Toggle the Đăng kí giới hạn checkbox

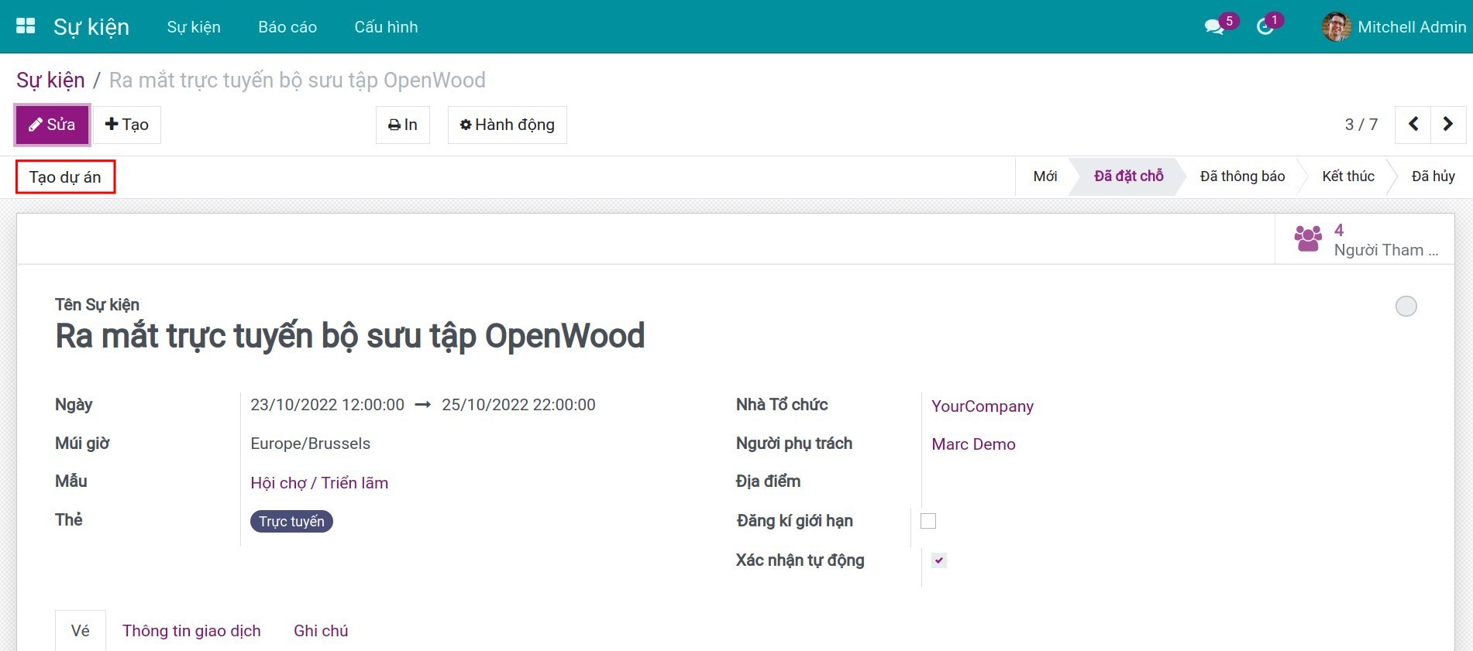928,521
